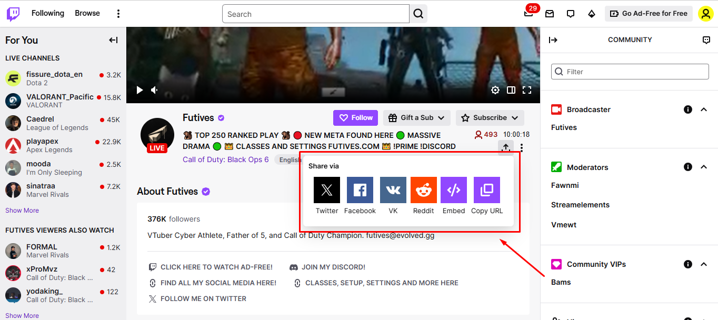
Task: Open the Twitch home logo
Action: (13, 14)
